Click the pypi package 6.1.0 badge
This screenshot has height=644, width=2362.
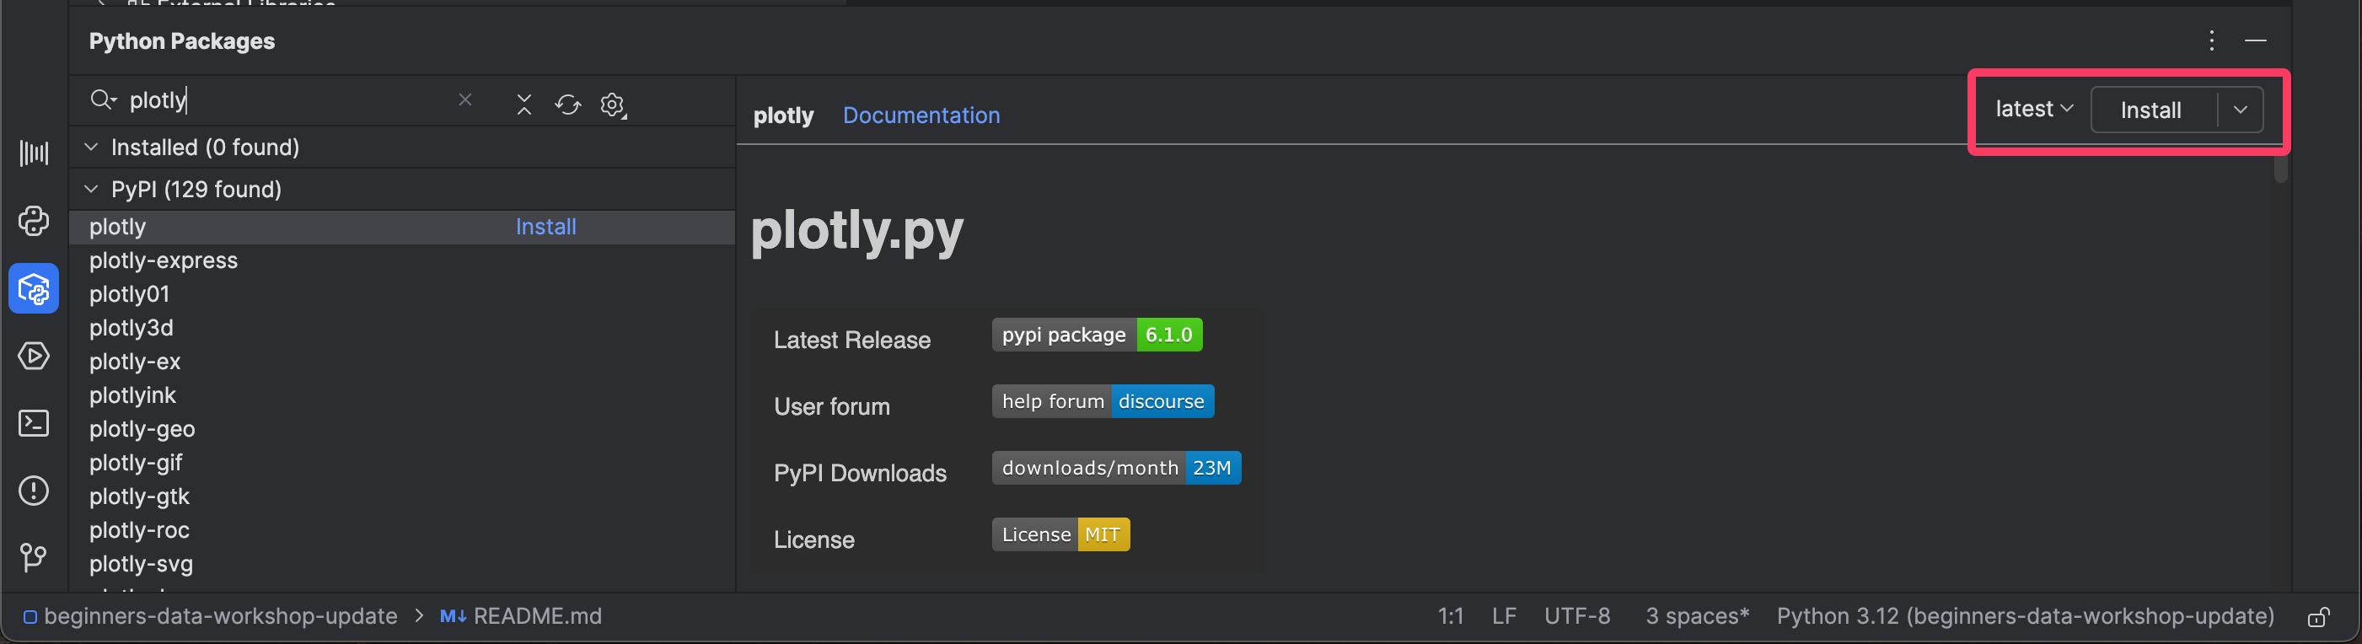coord(1097,335)
